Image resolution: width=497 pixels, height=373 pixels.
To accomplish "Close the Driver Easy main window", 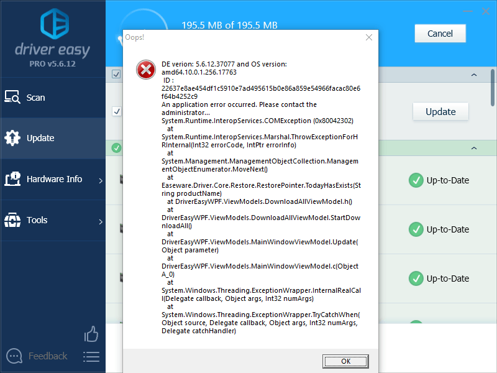I will tap(486, 11).
